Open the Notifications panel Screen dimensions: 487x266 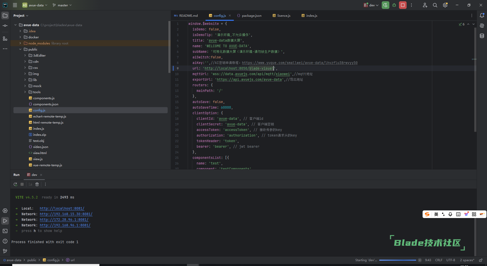482,15
